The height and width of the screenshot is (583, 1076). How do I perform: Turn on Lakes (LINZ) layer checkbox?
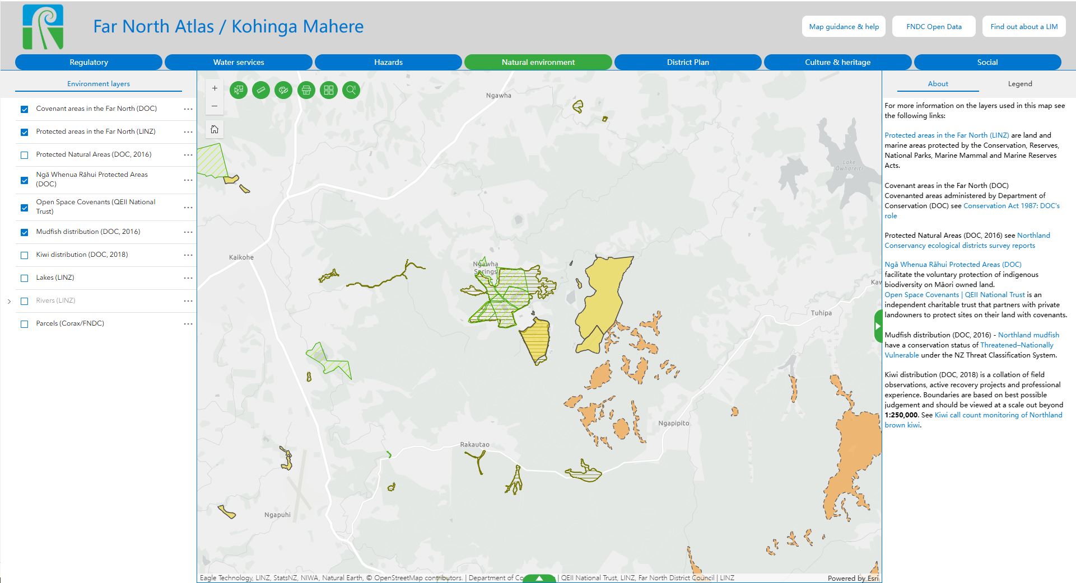[24, 278]
